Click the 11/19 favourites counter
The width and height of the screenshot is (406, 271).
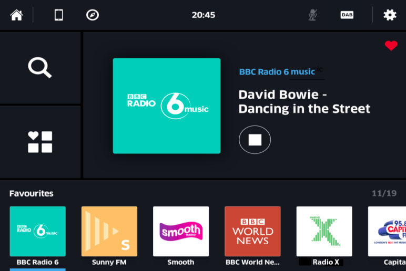click(384, 193)
